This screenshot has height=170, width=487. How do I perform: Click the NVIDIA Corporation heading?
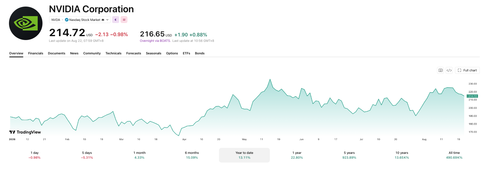[x=91, y=9]
